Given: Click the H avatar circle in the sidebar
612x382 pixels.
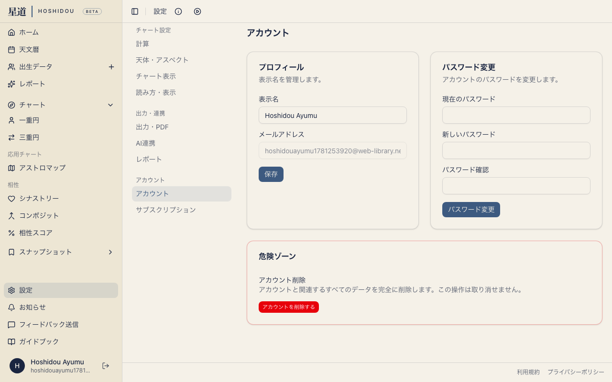Looking at the screenshot, I should click(17, 366).
